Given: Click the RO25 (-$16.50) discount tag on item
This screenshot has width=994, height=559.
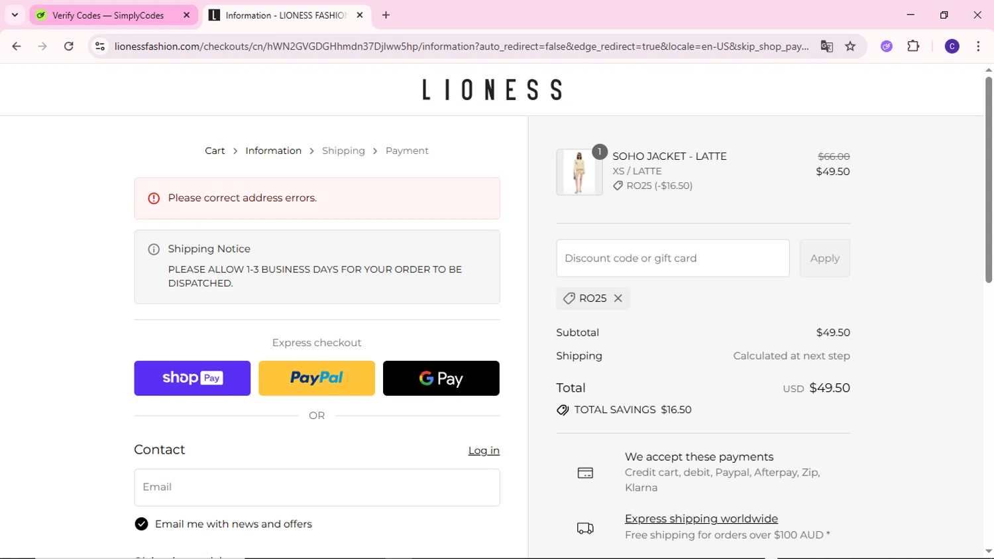Looking at the screenshot, I should (x=653, y=186).
